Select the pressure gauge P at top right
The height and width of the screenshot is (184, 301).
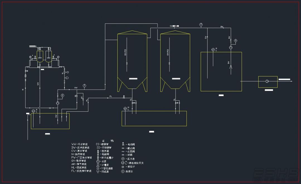[x=236, y=41]
